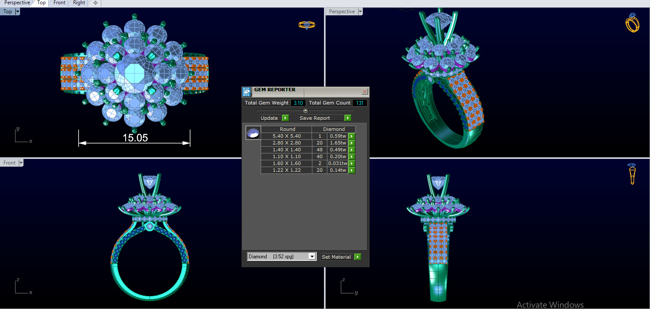Click the 0.14tw weight cell
This screenshot has height=309, width=650.
coord(338,170)
